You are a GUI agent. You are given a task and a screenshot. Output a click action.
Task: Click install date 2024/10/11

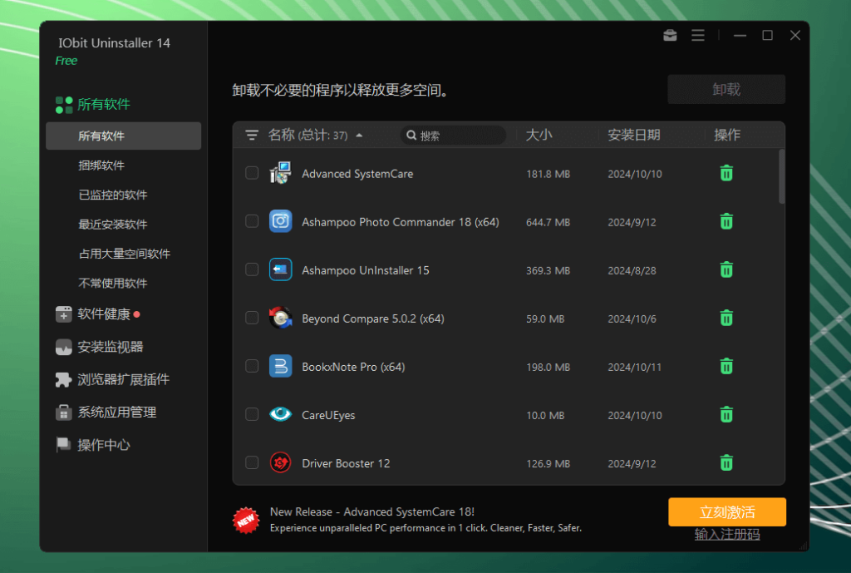(634, 367)
